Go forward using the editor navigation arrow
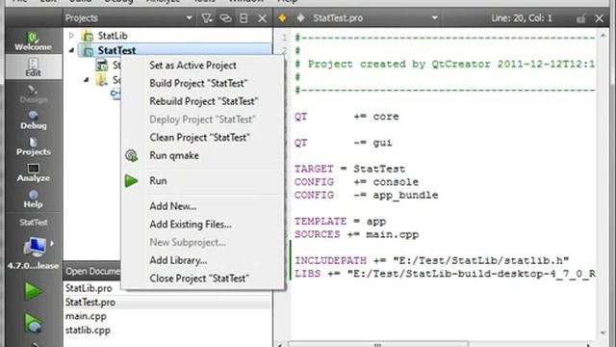This screenshot has height=347, width=616. (300, 18)
